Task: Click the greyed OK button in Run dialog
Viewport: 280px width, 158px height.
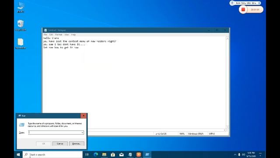Action: tap(43, 144)
